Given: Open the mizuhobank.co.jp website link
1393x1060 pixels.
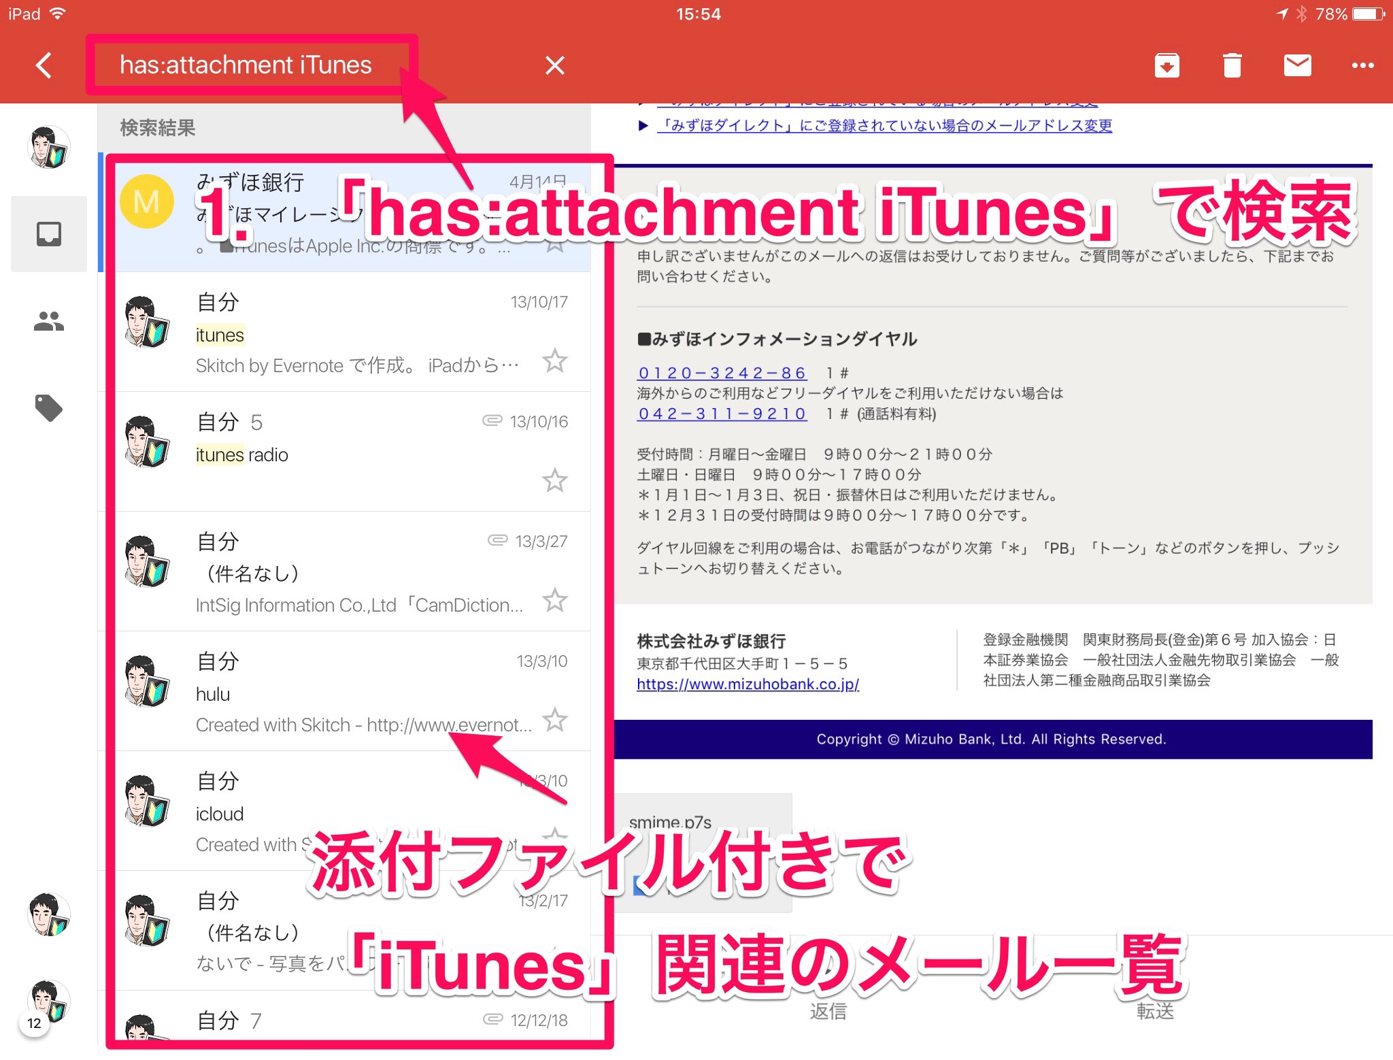Looking at the screenshot, I should click(x=748, y=684).
